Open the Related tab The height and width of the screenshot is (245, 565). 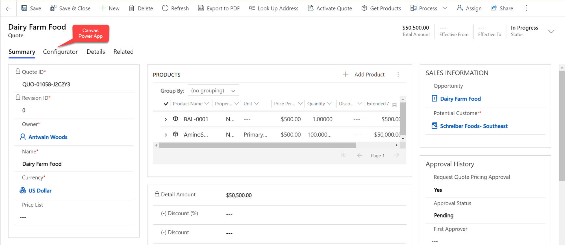(123, 52)
